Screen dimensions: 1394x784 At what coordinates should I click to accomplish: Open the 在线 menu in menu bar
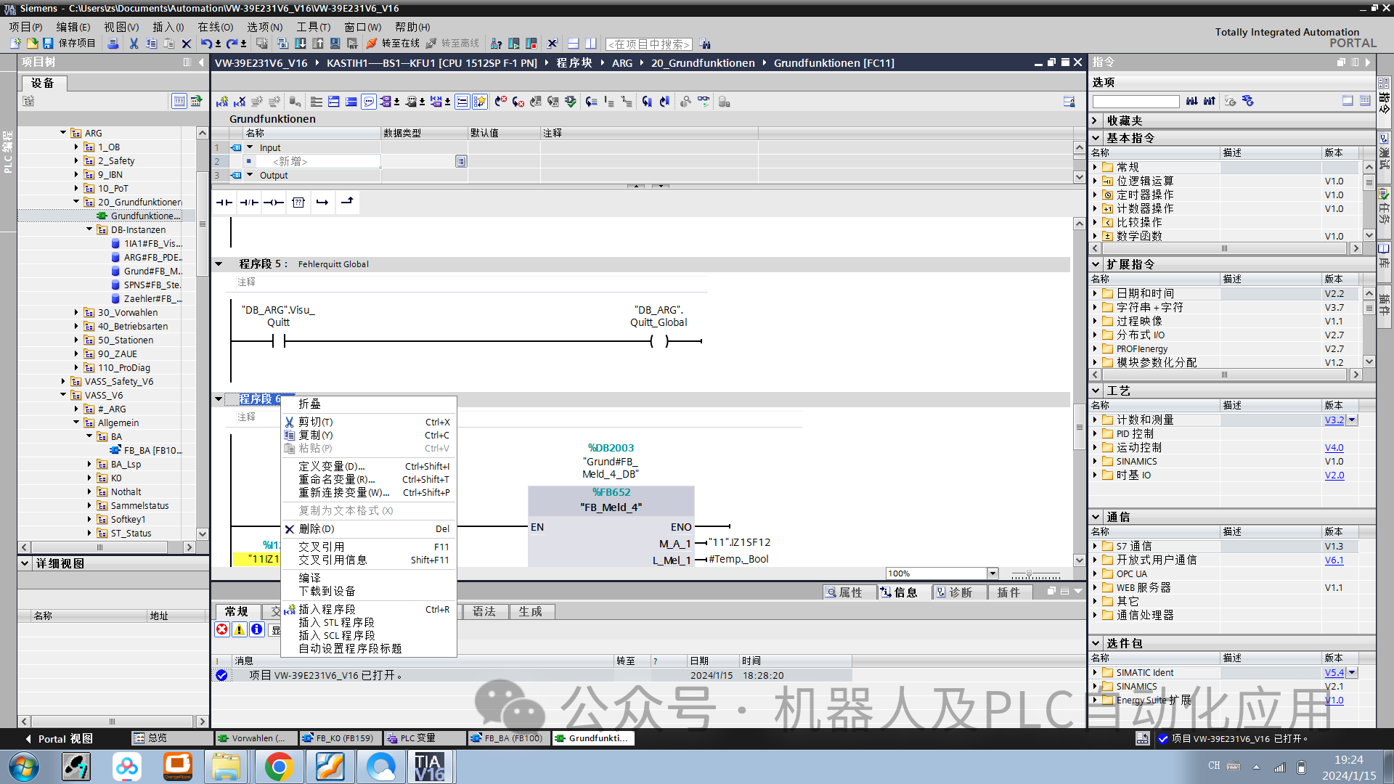point(215,27)
